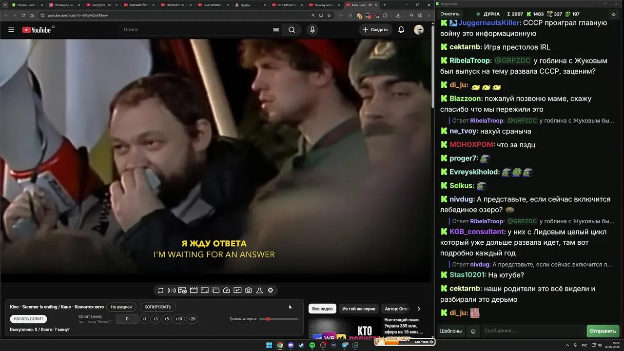Open the on-screen keyboard icon in search box
The height and width of the screenshot is (351, 624).
(x=276, y=30)
